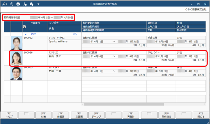This screenshot has width=210, height=124.
Task: Click the horizontal scrollbar thumb
Action: click(124, 104)
